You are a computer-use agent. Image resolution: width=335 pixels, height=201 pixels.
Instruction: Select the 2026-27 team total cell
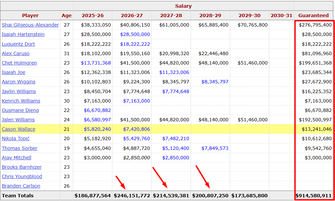(x=132, y=196)
